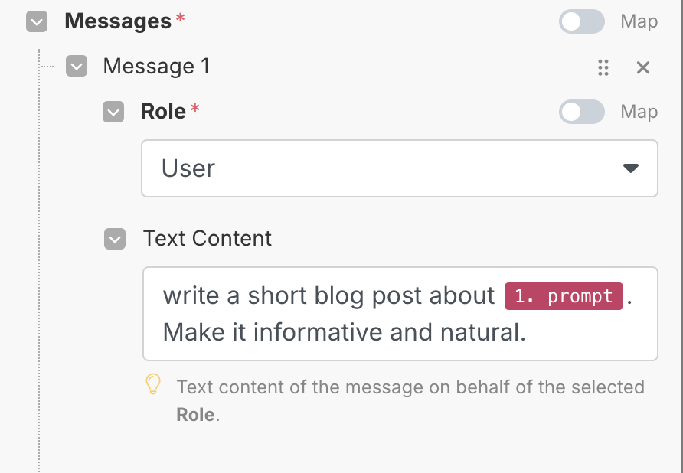This screenshot has width=683, height=473.
Task: Collapse the Messages section chevron
Action: click(x=37, y=21)
